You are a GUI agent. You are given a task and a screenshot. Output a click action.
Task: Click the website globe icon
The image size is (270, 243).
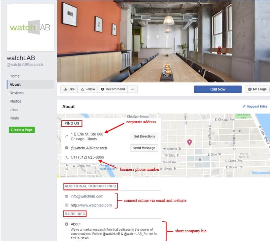(66, 205)
